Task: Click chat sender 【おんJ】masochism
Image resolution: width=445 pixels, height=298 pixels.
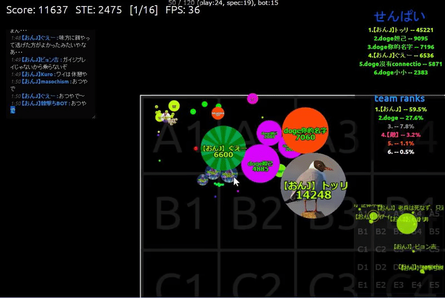Action: click(x=45, y=81)
